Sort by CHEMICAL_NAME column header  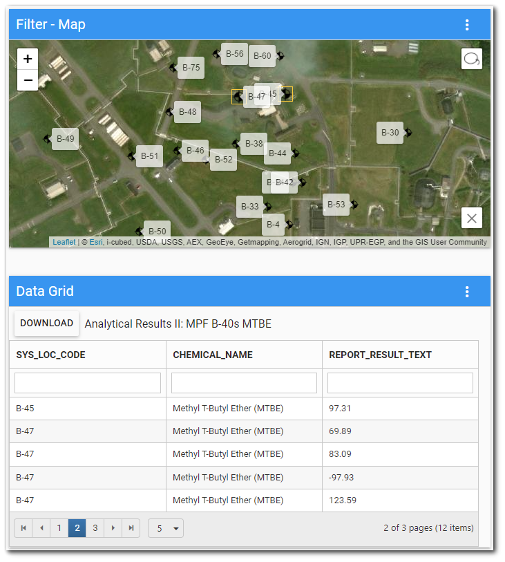pos(213,355)
